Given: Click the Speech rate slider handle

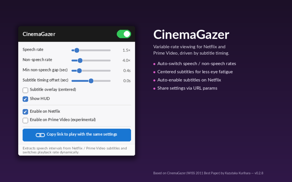Looking at the screenshot, I should coord(77,50).
